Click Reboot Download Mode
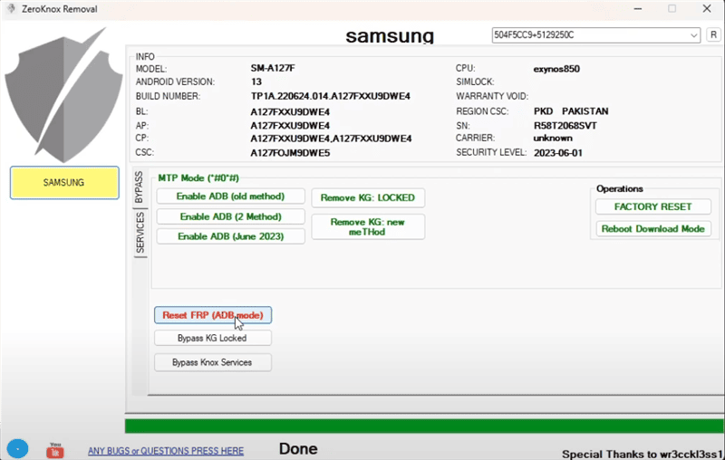 point(652,229)
